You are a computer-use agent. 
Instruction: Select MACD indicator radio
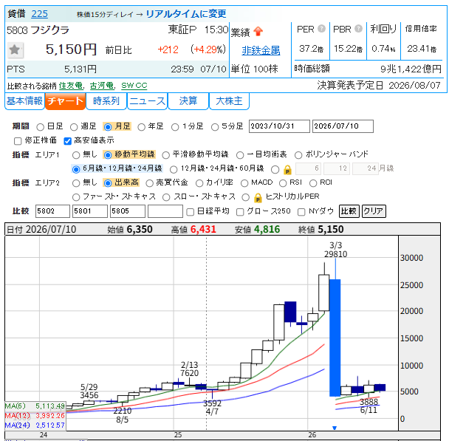click(244, 183)
